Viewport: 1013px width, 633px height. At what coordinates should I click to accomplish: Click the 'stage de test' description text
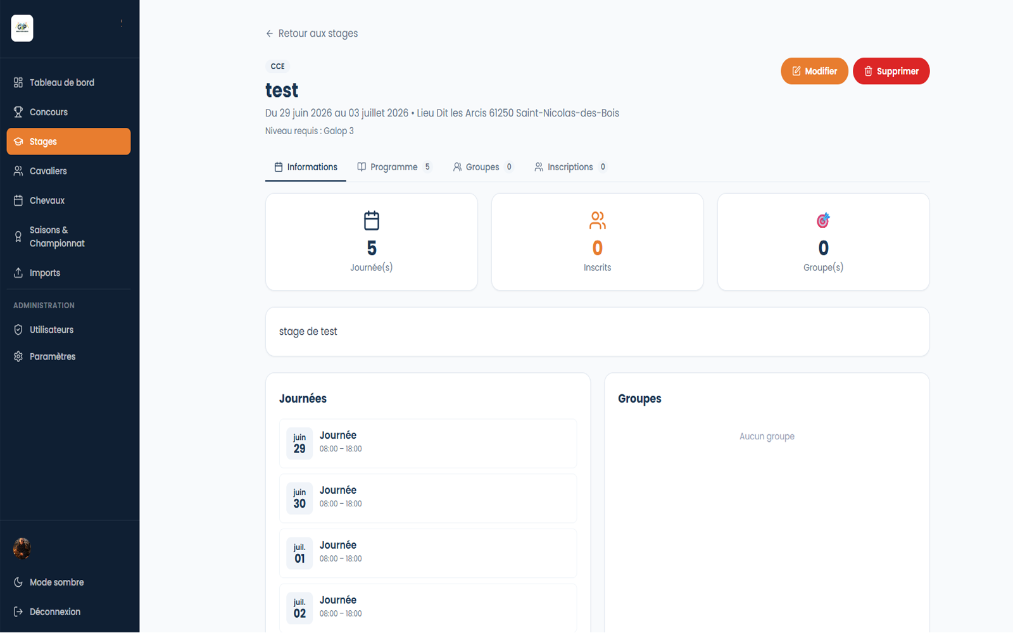[x=308, y=332]
